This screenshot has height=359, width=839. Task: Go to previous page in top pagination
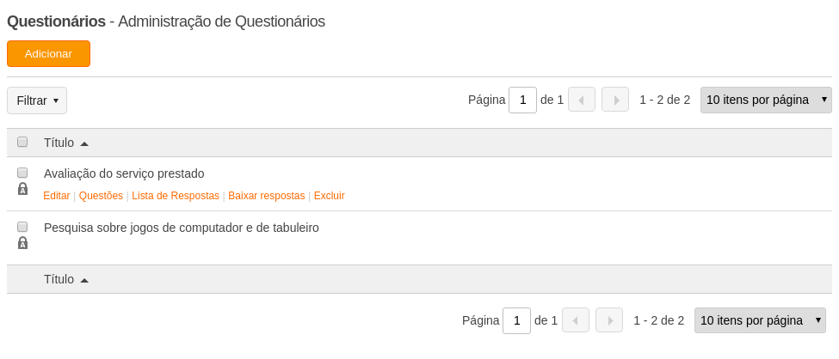point(582,100)
